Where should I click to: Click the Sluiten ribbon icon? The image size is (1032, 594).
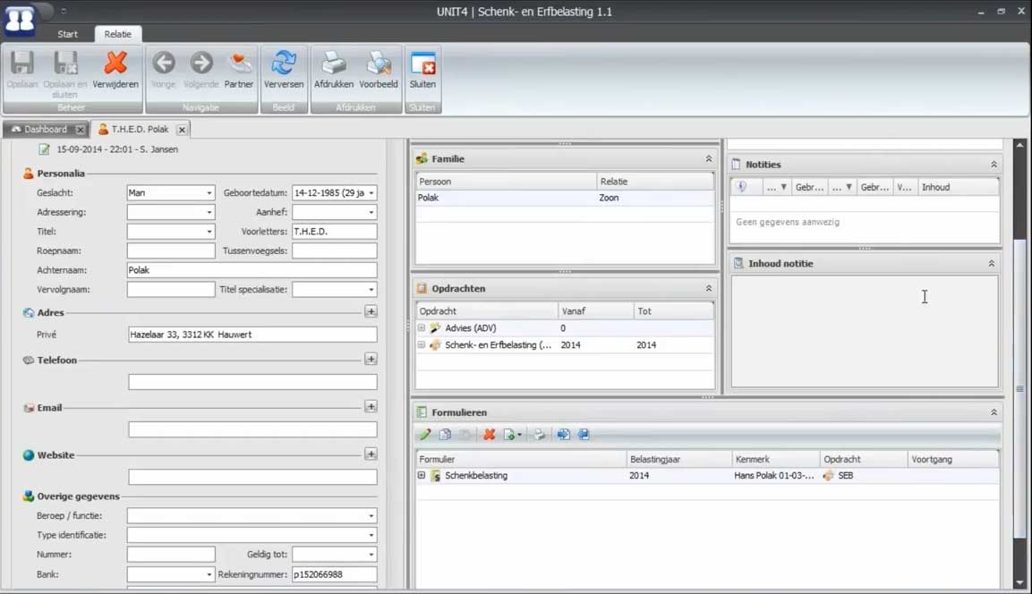coord(422,64)
